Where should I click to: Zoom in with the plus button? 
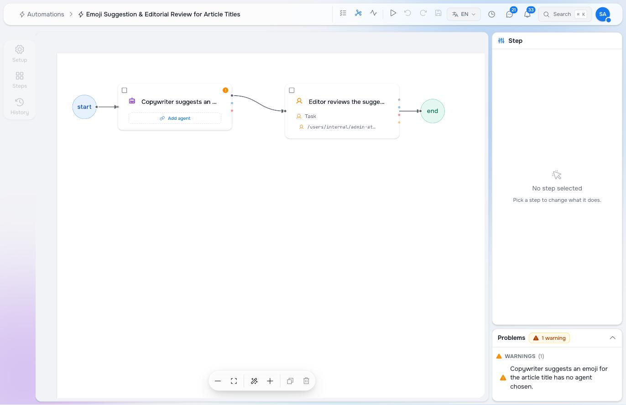click(270, 381)
